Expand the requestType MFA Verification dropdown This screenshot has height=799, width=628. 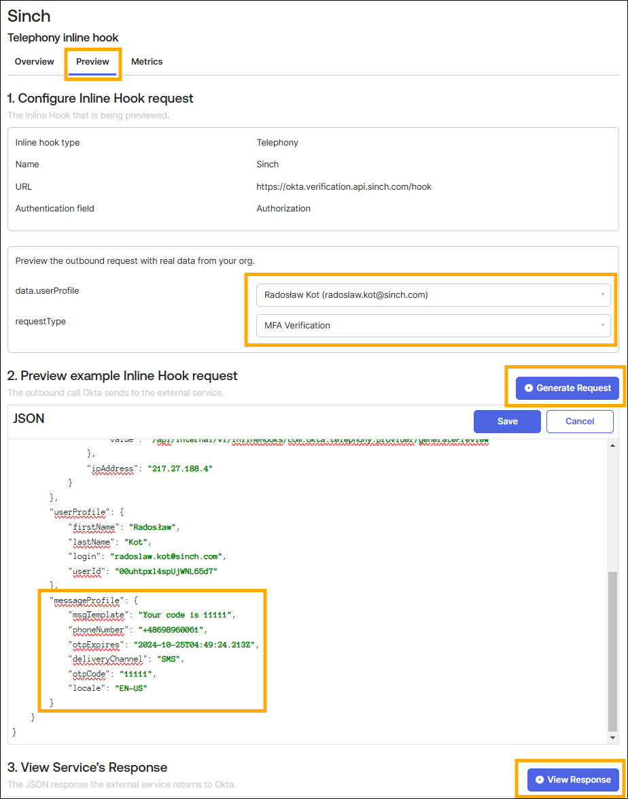[x=432, y=326]
